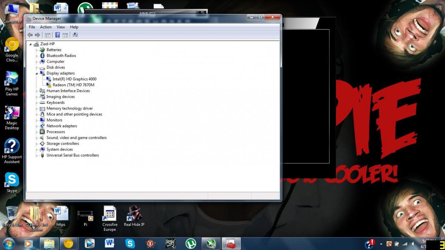Open the Action menu
Viewport: 445px width, 250px height.
(x=46, y=27)
